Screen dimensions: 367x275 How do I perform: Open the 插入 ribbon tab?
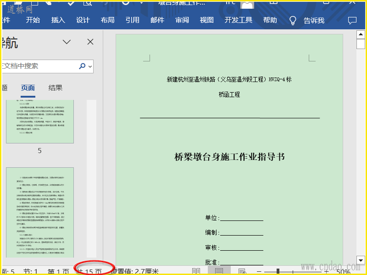[58, 20]
